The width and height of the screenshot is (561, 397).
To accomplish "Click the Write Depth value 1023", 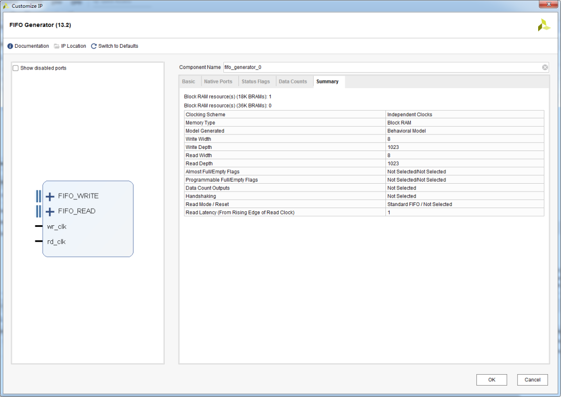I will [x=393, y=147].
